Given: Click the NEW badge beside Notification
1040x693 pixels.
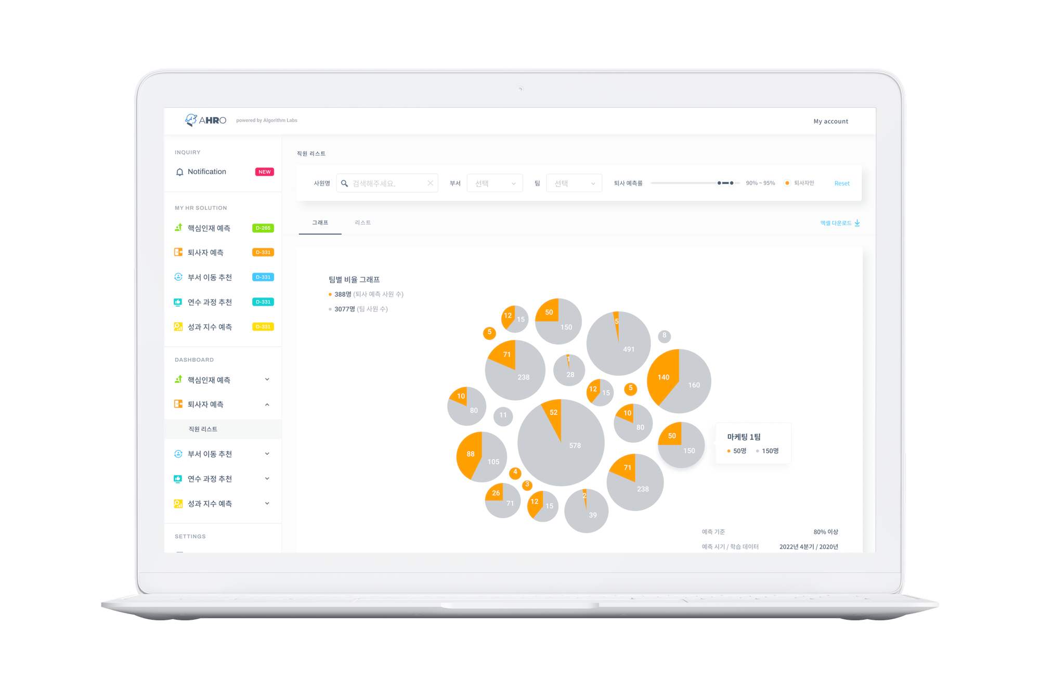Looking at the screenshot, I should (264, 172).
